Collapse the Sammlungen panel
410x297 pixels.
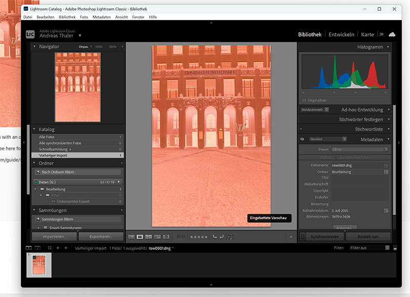pyautogui.click(x=34, y=210)
